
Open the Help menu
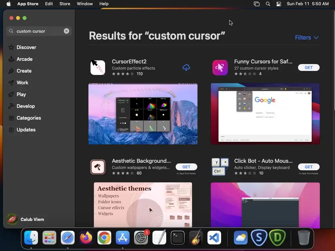(104, 4)
